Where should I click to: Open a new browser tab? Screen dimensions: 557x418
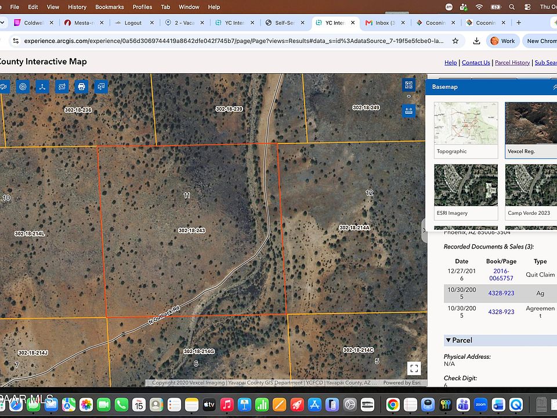(x=519, y=23)
